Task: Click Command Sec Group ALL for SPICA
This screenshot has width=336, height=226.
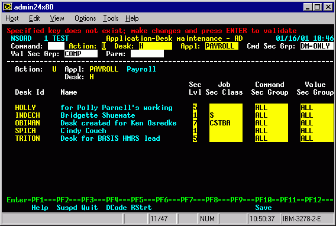Action: (x=272, y=131)
